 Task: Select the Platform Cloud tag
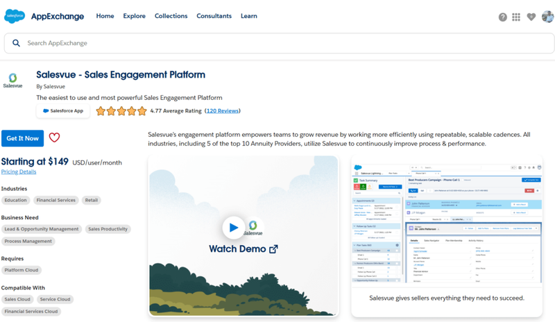pyautogui.click(x=22, y=270)
